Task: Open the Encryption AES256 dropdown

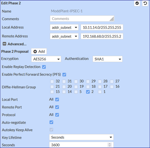Action: 46,59
